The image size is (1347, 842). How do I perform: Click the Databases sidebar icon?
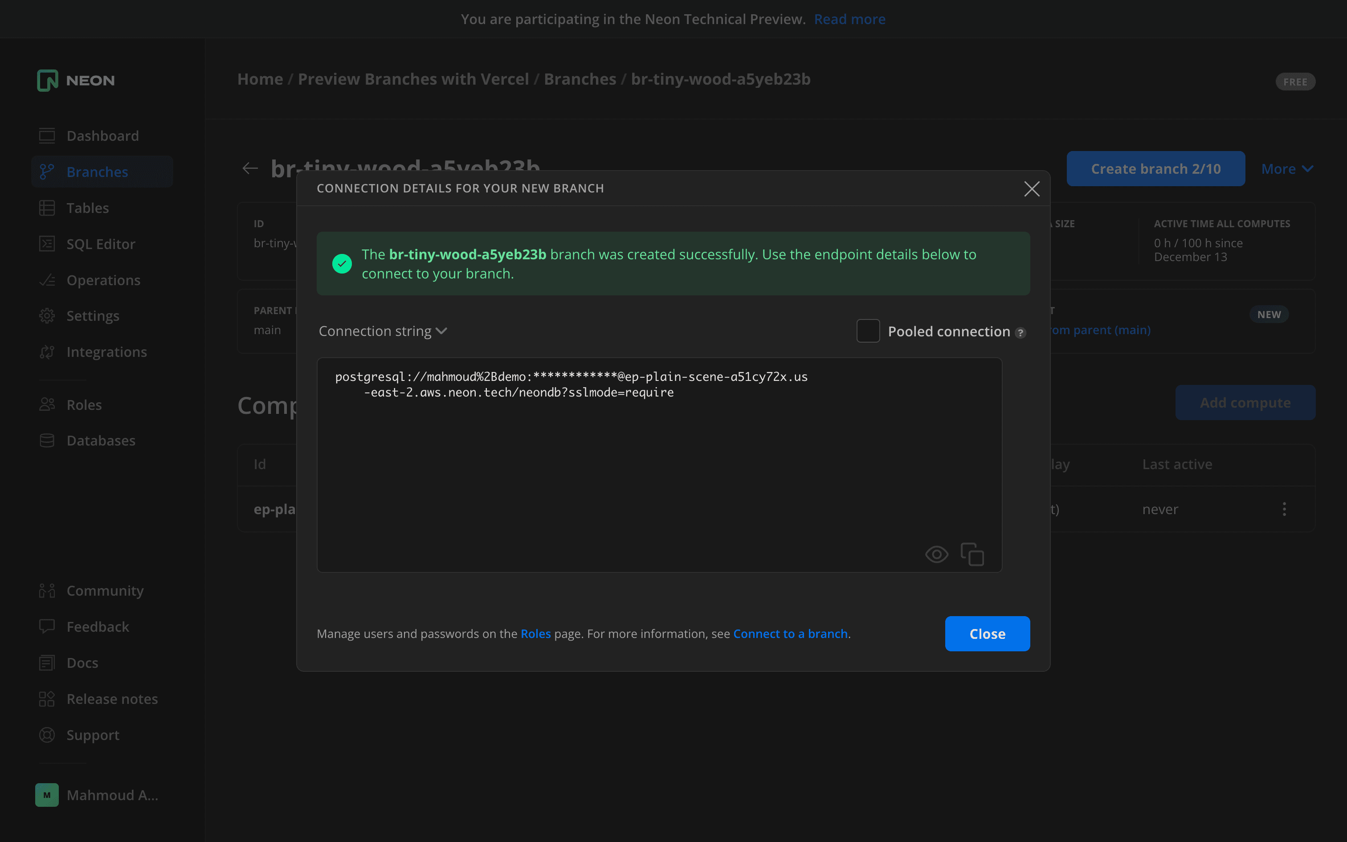pyautogui.click(x=47, y=441)
